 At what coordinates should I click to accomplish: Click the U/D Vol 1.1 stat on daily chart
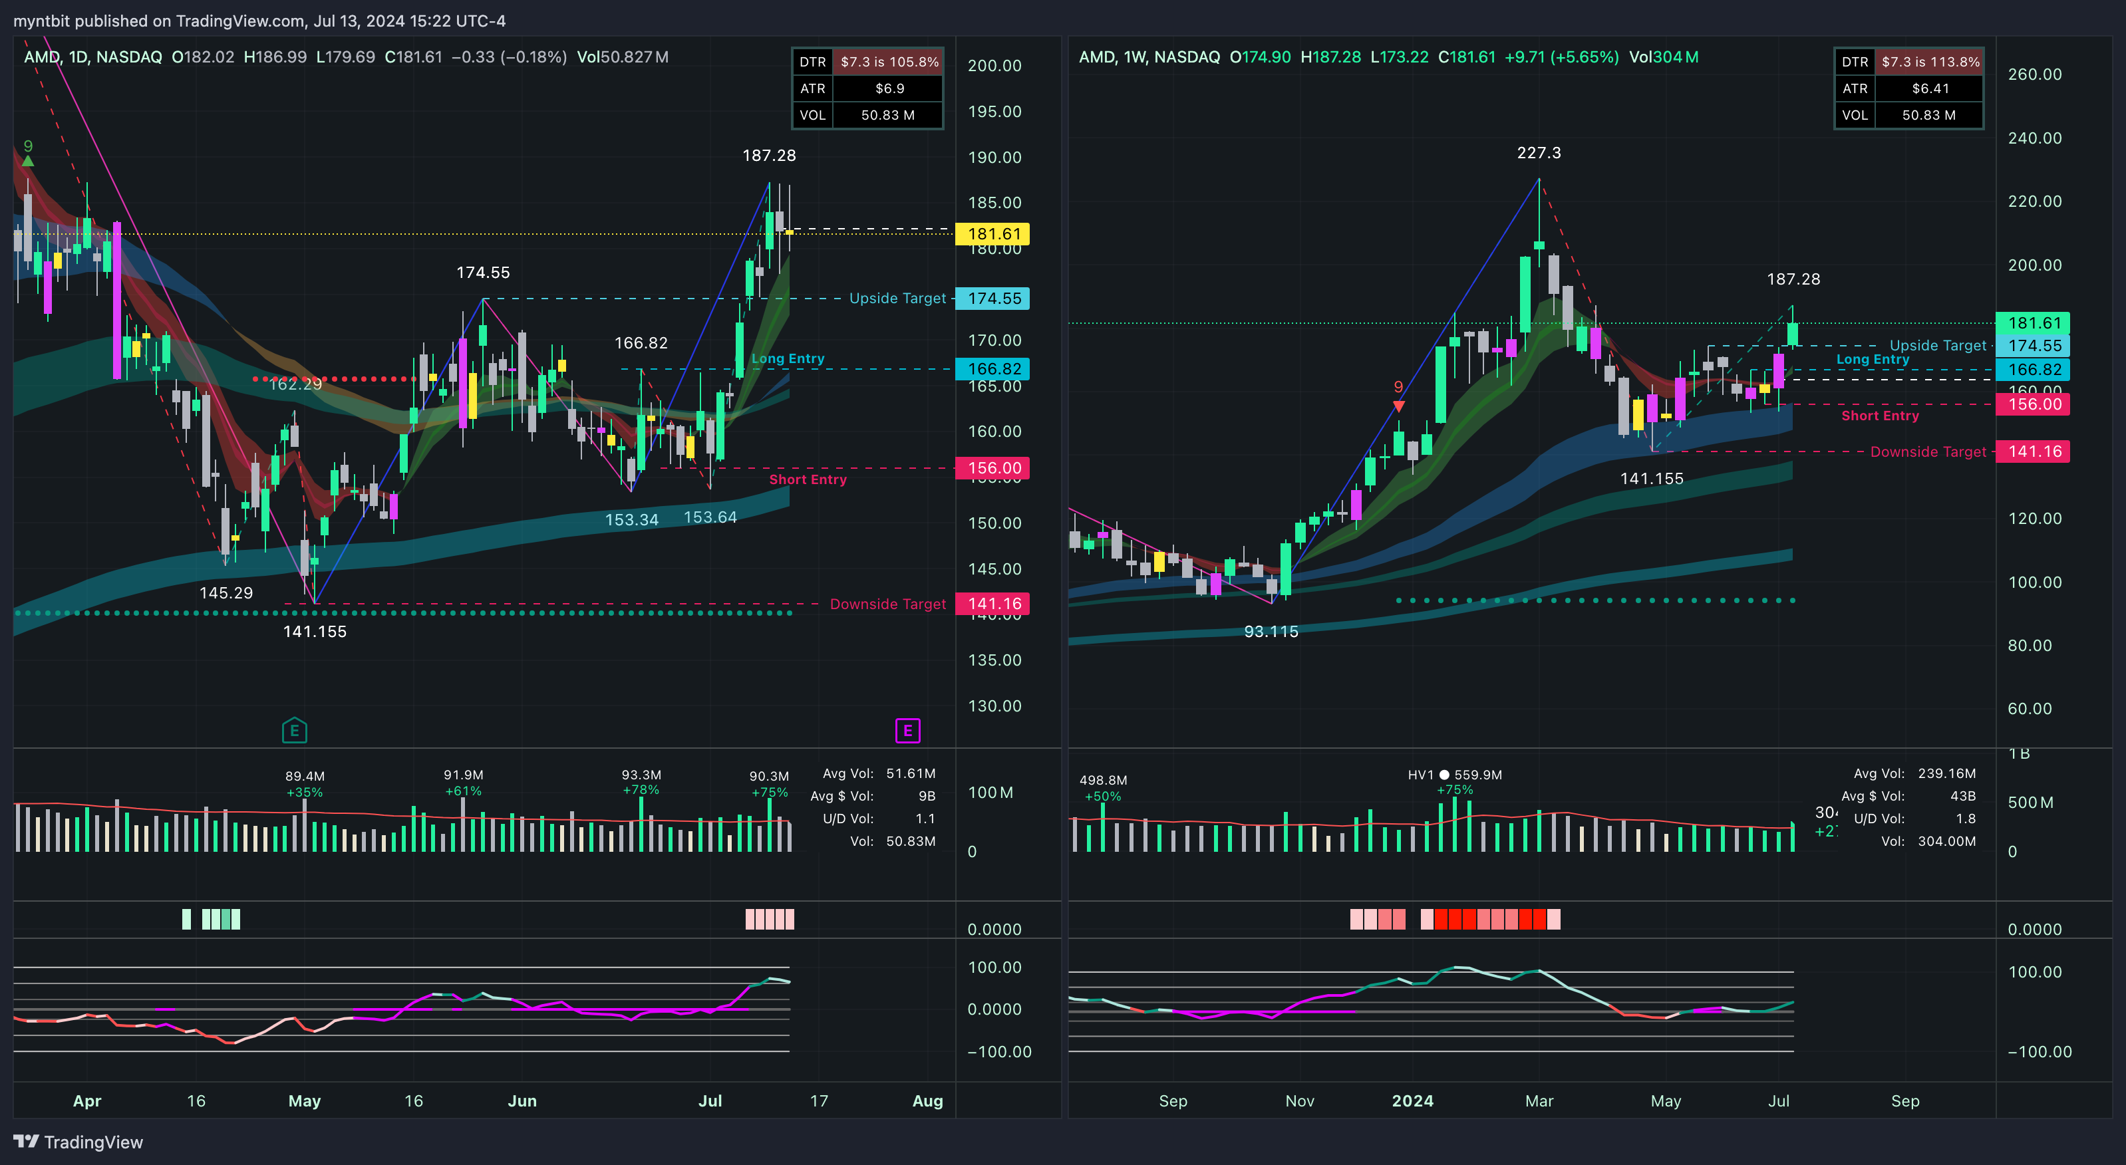pos(878,819)
